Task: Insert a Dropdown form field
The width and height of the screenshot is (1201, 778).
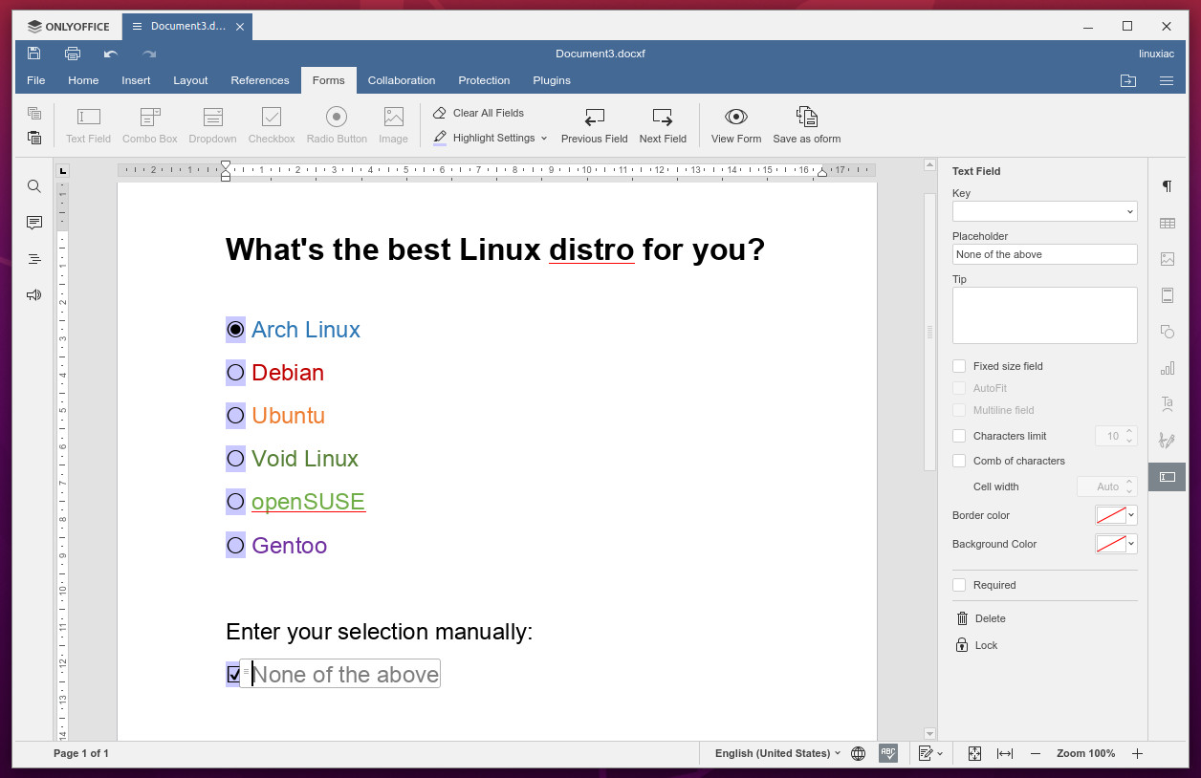Action: click(212, 125)
